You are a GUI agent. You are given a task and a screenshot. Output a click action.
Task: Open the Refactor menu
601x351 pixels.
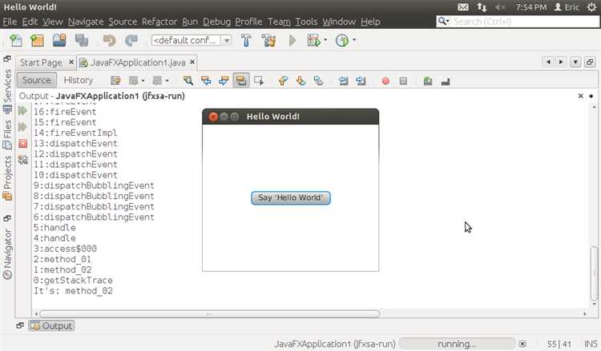pyautogui.click(x=159, y=21)
